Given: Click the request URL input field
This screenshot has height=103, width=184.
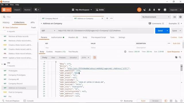Looking at the screenshot, I should click(x=105, y=31).
